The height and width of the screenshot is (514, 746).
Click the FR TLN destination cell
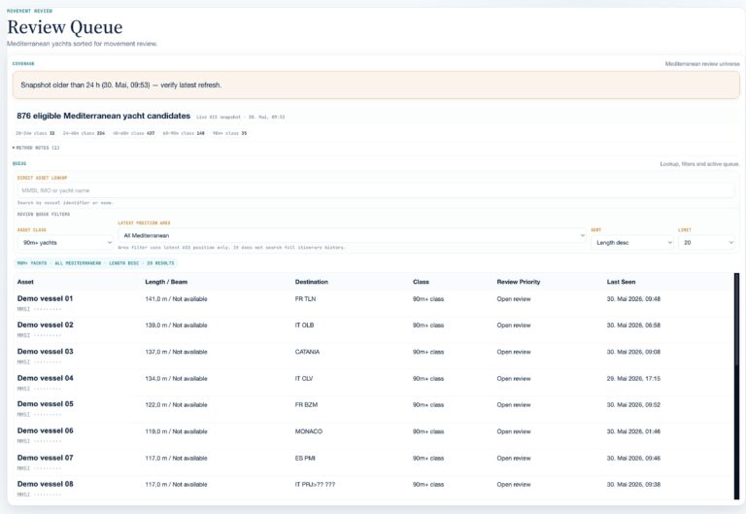305,299
